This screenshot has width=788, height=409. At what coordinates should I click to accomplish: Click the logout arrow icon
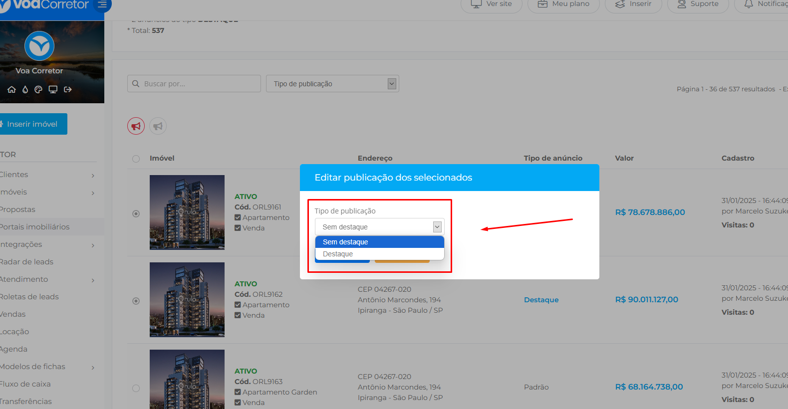click(x=68, y=89)
